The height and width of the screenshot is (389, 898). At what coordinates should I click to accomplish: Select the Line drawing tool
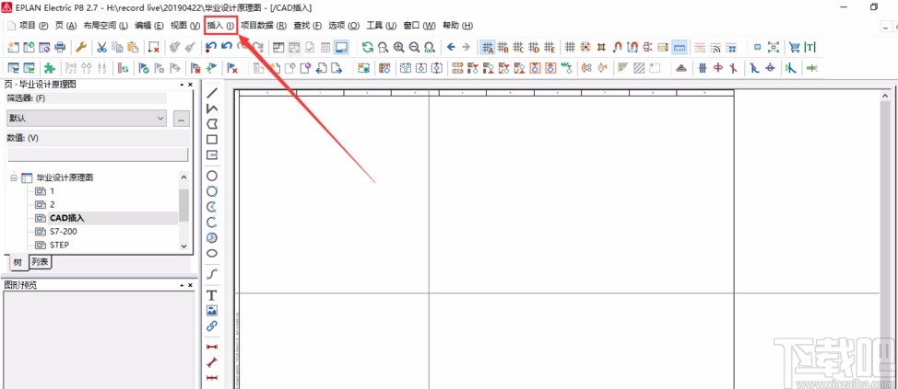pos(212,93)
